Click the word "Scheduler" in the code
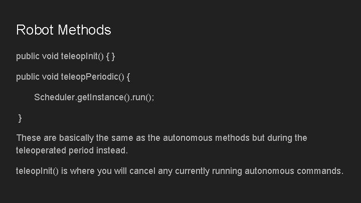The width and height of the screenshot is (361, 203). [53, 97]
